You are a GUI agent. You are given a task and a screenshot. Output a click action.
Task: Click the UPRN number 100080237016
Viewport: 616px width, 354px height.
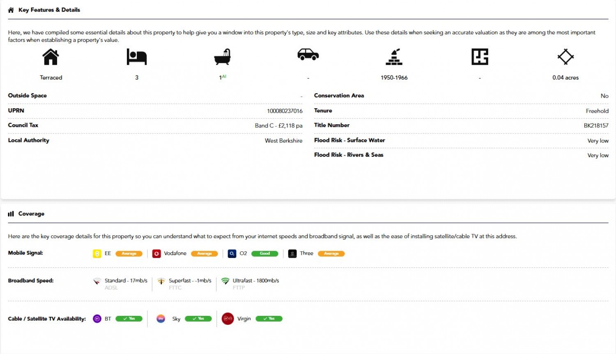[x=285, y=111]
